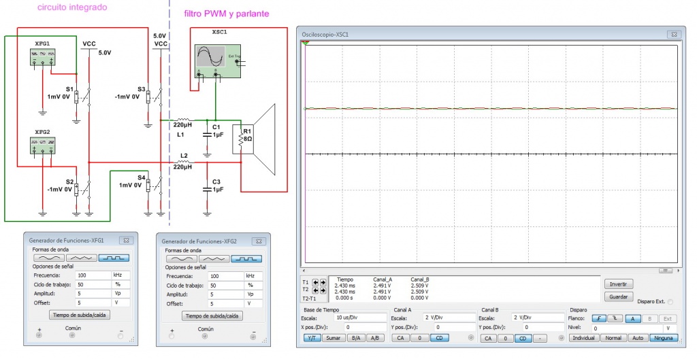Select the XFG1 function generator component

pos(42,56)
